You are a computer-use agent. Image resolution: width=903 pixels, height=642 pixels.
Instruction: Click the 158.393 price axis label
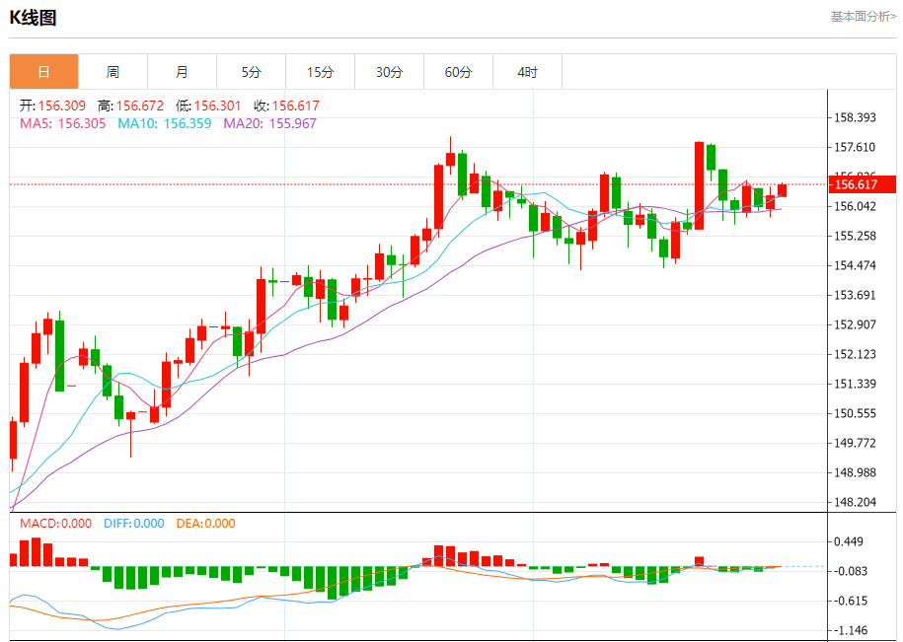(855, 117)
